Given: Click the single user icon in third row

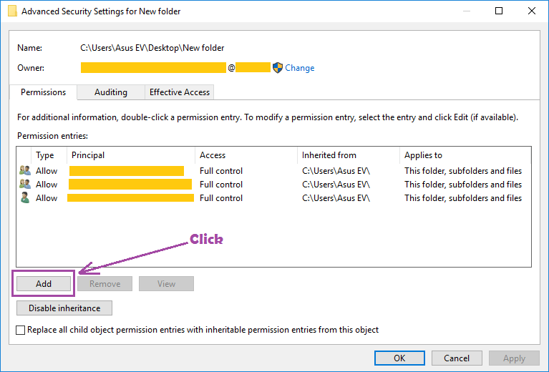Looking at the screenshot, I should click(25, 198).
